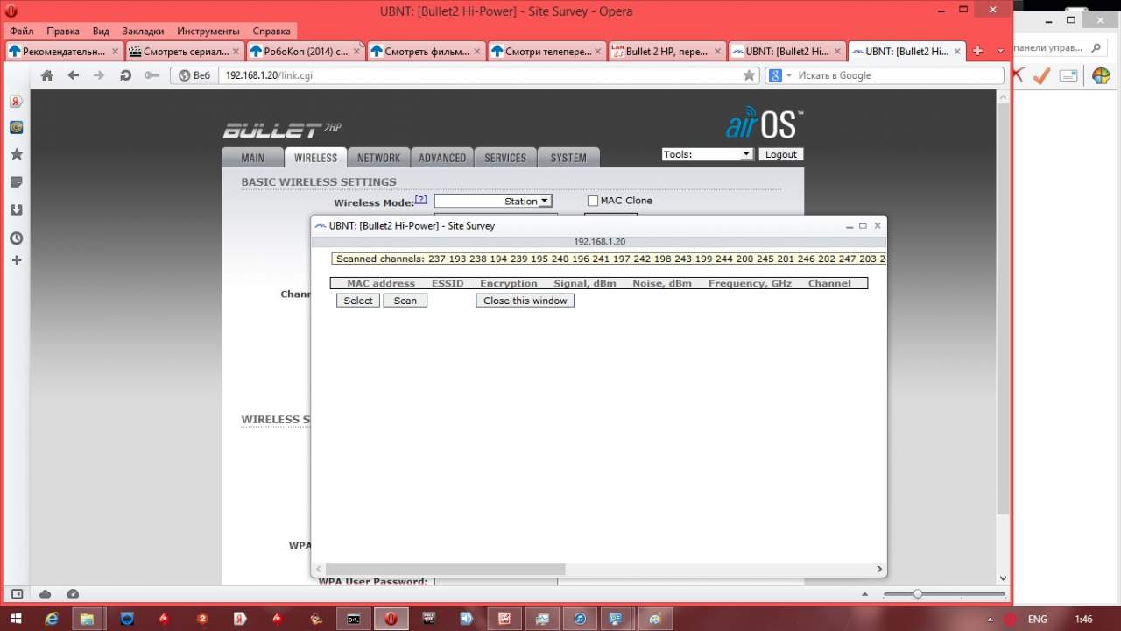Screen dimensions: 1121x631
Task: Open the Закладки menu
Action: (x=144, y=31)
